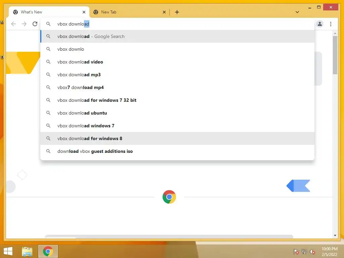344x258 pixels.
Task: Open File Explorer from the taskbar
Action: [27, 251]
